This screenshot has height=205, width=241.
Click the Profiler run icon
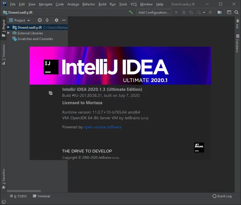(199, 12)
